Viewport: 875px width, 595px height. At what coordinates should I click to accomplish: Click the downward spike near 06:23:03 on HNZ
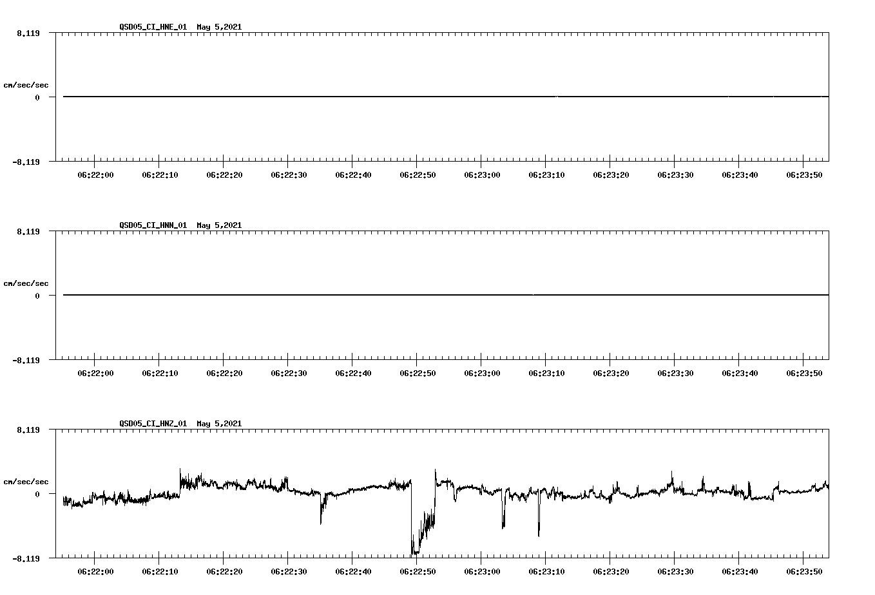[x=502, y=522]
